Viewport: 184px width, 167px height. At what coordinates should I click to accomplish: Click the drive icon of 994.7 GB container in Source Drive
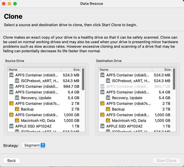[x=11, y=86]
